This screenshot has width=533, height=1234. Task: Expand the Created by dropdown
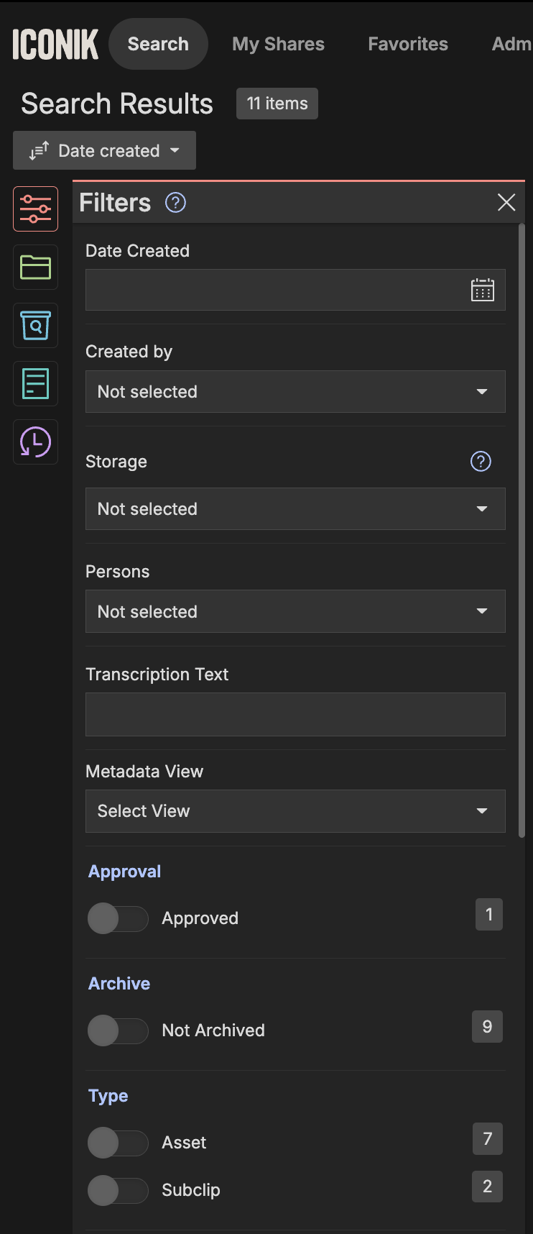(295, 392)
